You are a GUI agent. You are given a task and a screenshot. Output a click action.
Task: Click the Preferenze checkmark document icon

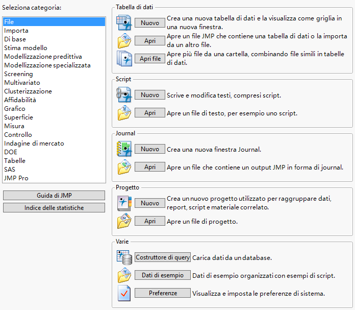pyautogui.click(x=124, y=293)
